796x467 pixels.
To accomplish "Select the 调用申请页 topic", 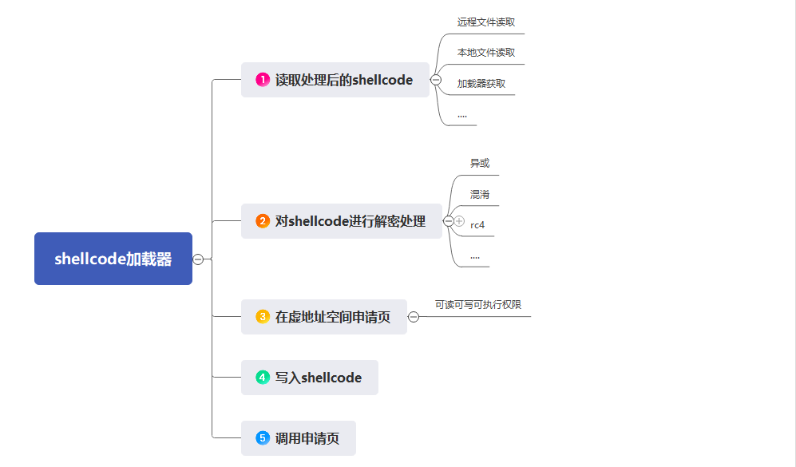I will [299, 438].
